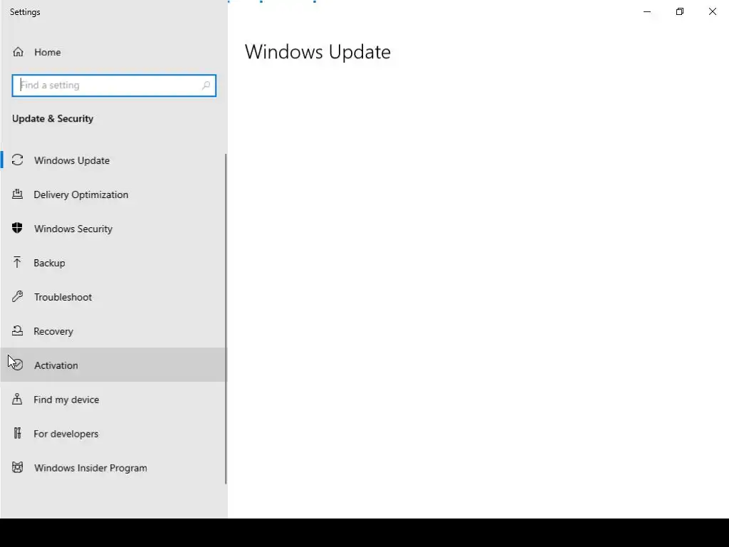
Task: Click the Windows Security shield icon
Action: pyautogui.click(x=17, y=228)
